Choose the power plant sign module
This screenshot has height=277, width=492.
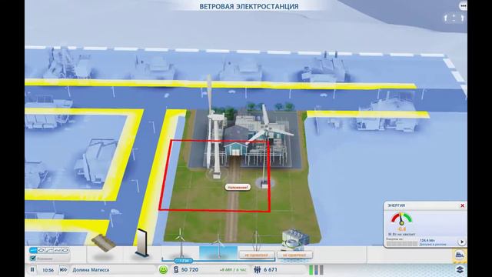tap(141, 243)
